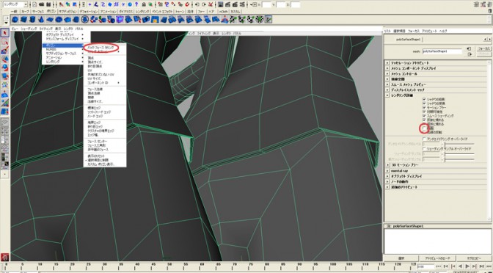Open the NURBS display submenu
The height and width of the screenshot is (273, 493).
(63, 49)
